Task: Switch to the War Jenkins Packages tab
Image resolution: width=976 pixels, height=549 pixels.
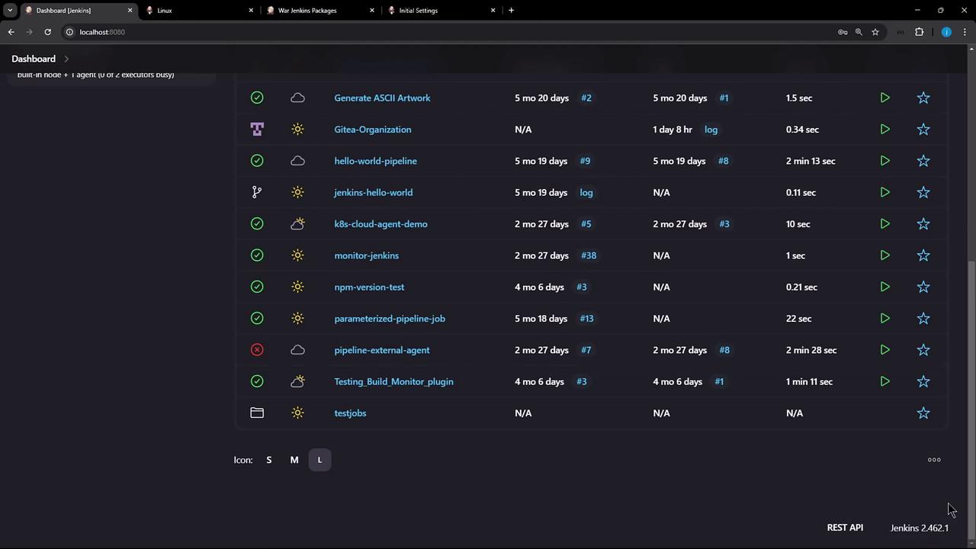Action: [319, 11]
